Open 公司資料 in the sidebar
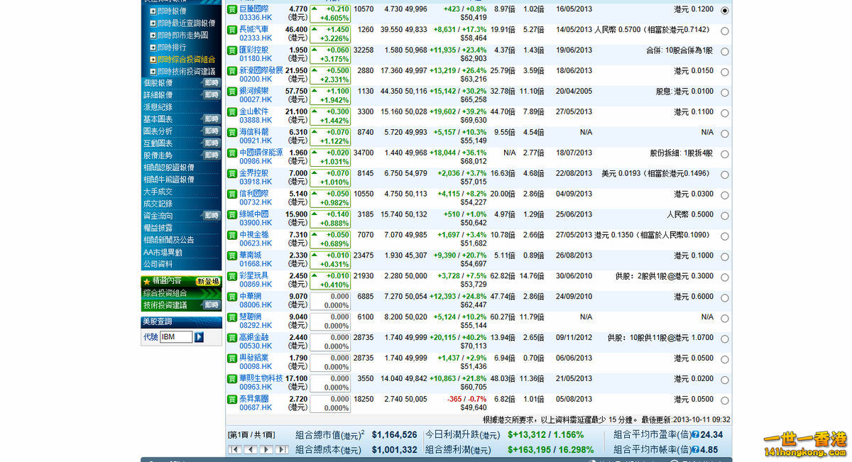Viewport: 852px width, 462px height. [x=158, y=264]
